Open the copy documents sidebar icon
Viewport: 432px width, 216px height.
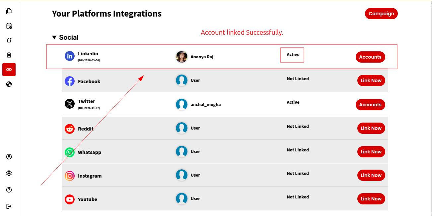(9, 11)
